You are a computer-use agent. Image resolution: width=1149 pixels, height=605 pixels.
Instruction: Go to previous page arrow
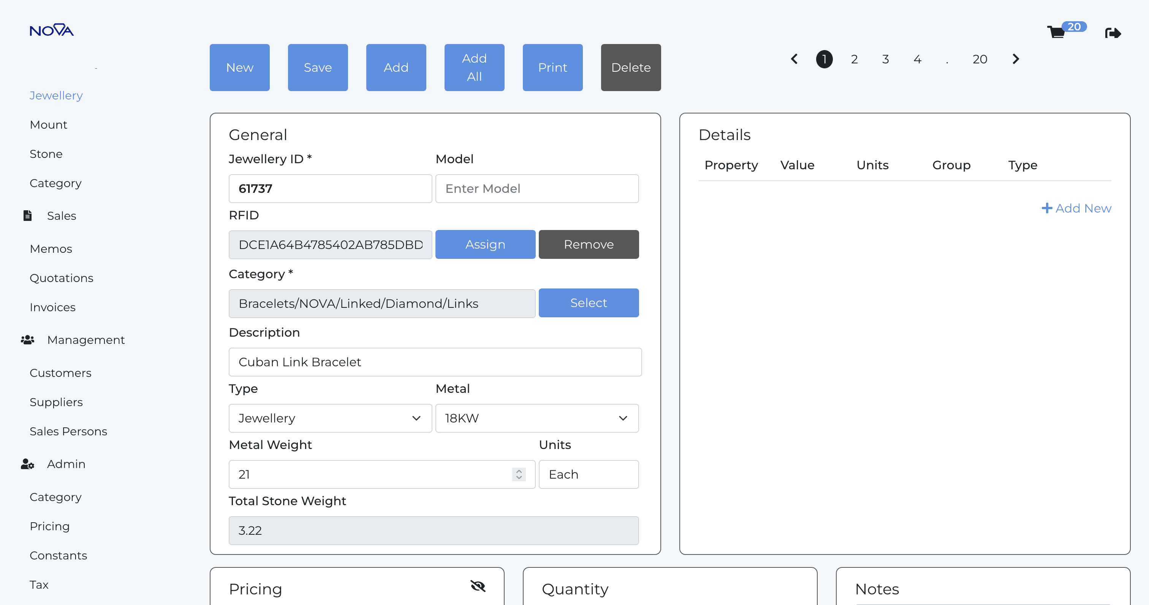(x=794, y=59)
